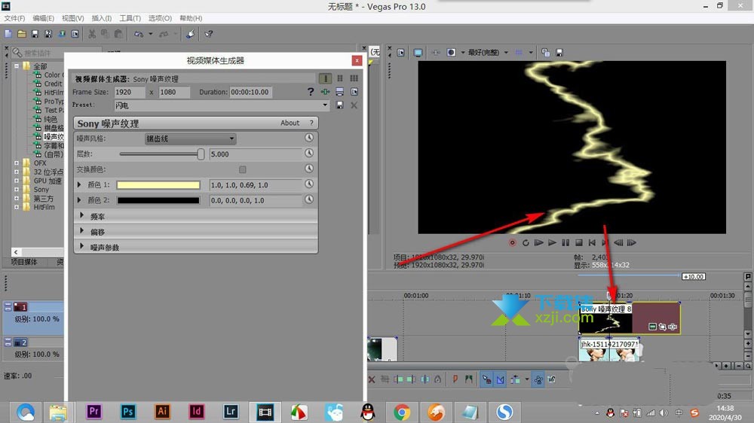Toggle animation clock for 颜色 2 row
The height and width of the screenshot is (423, 754).
point(309,199)
